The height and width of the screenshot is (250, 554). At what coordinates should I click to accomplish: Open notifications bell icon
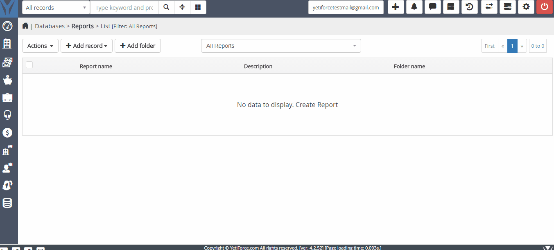click(414, 7)
